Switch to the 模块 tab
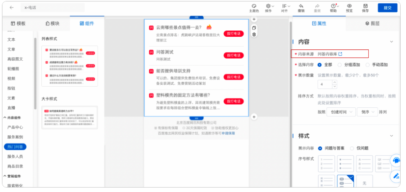This screenshot has height=192, width=406. tap(53, 24)
